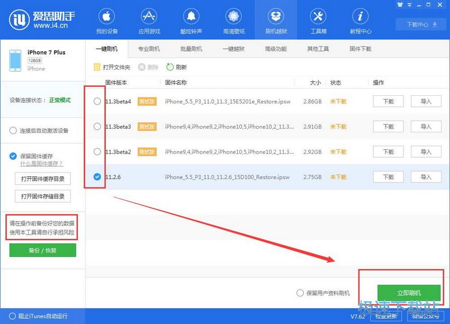Open the title bar dropdown menu arrow
Screen dimensions: 450x324
410,5
